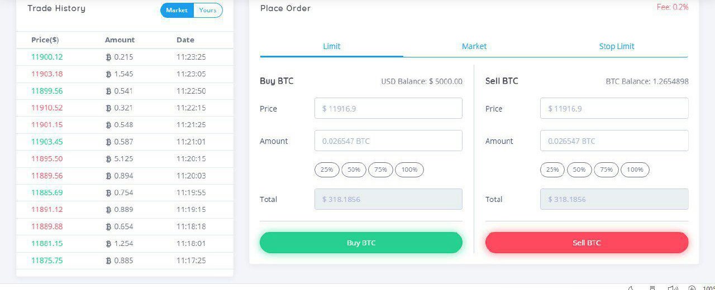Click the Sell BTC Total field
715x290 pixels.
(x=614, y=199)
